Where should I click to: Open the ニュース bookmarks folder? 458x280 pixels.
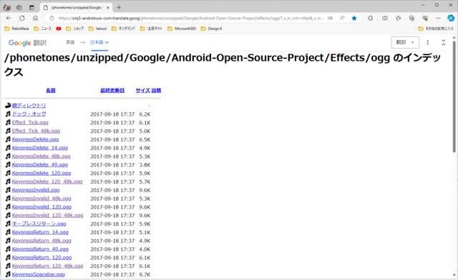click(43, 29)
